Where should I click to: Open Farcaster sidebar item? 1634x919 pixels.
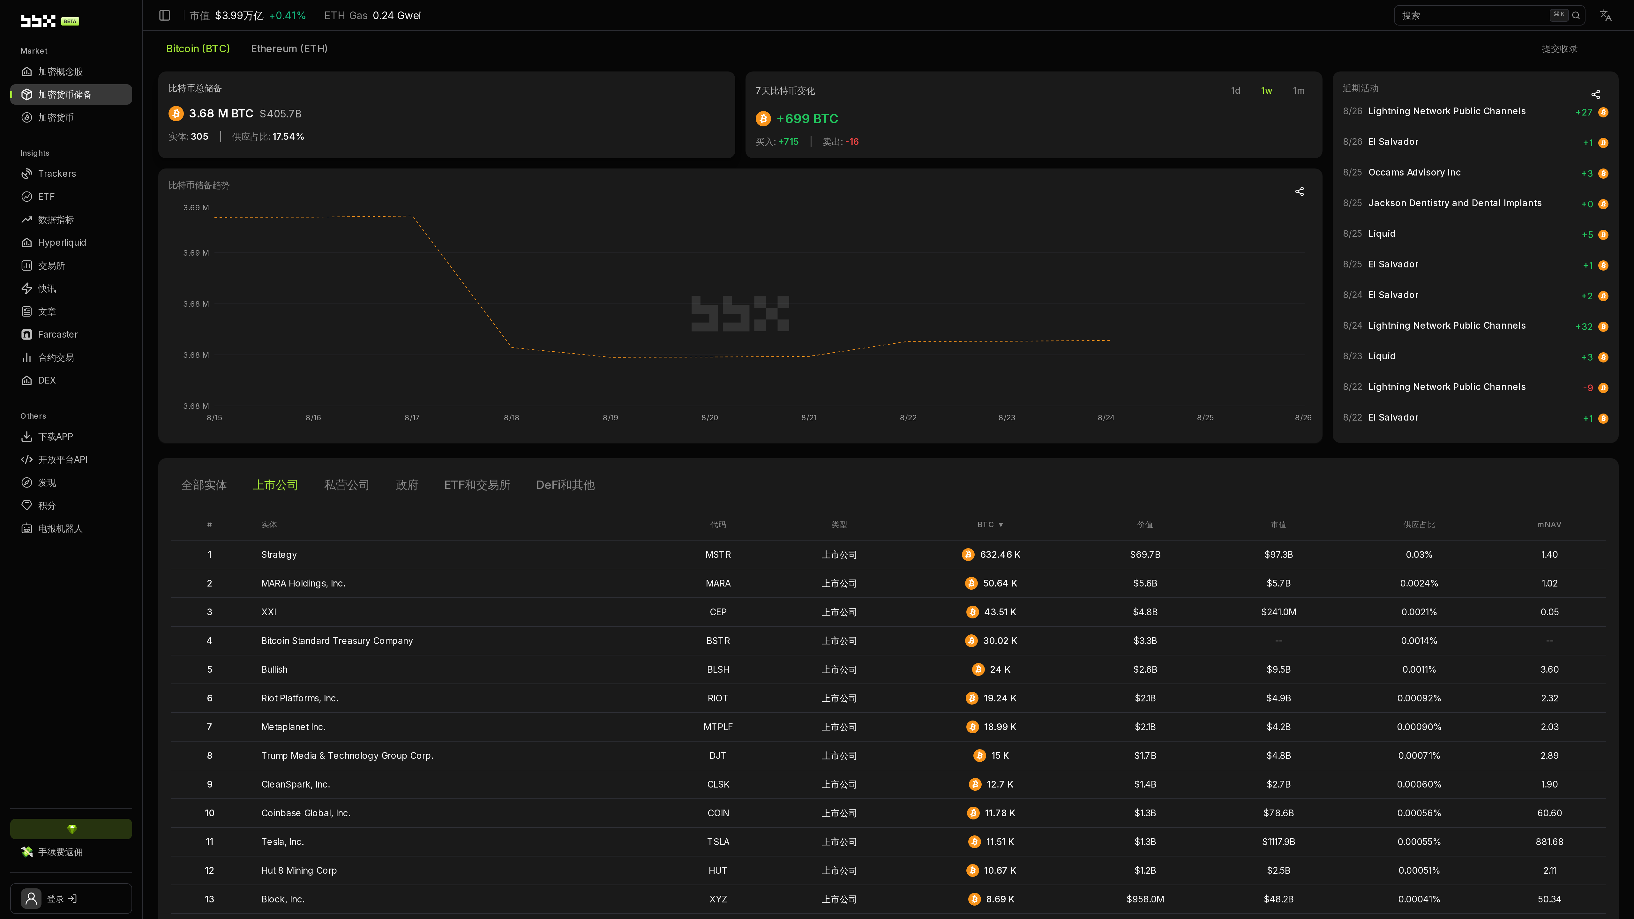coord(71,334)
